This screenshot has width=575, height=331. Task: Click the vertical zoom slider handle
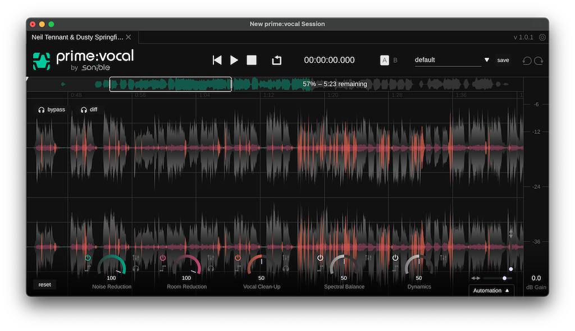pyautogui.click(x=511, y=269)
